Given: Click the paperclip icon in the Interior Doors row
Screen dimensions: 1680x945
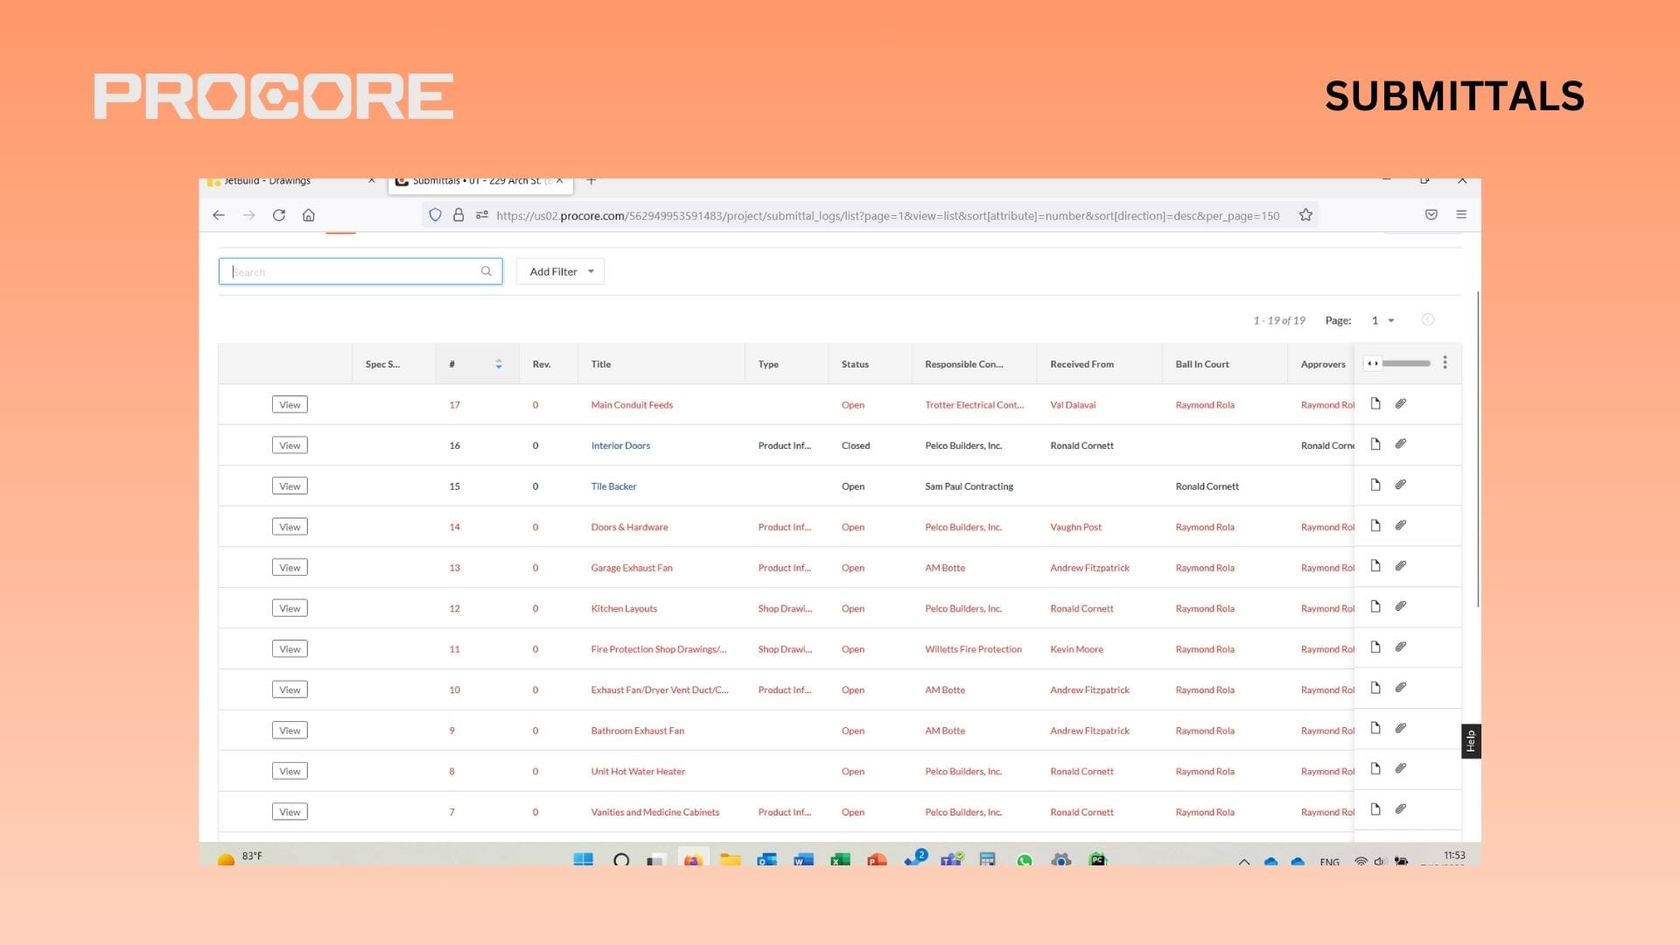Looking at the screenshot, I should [x=1400, y=444].
